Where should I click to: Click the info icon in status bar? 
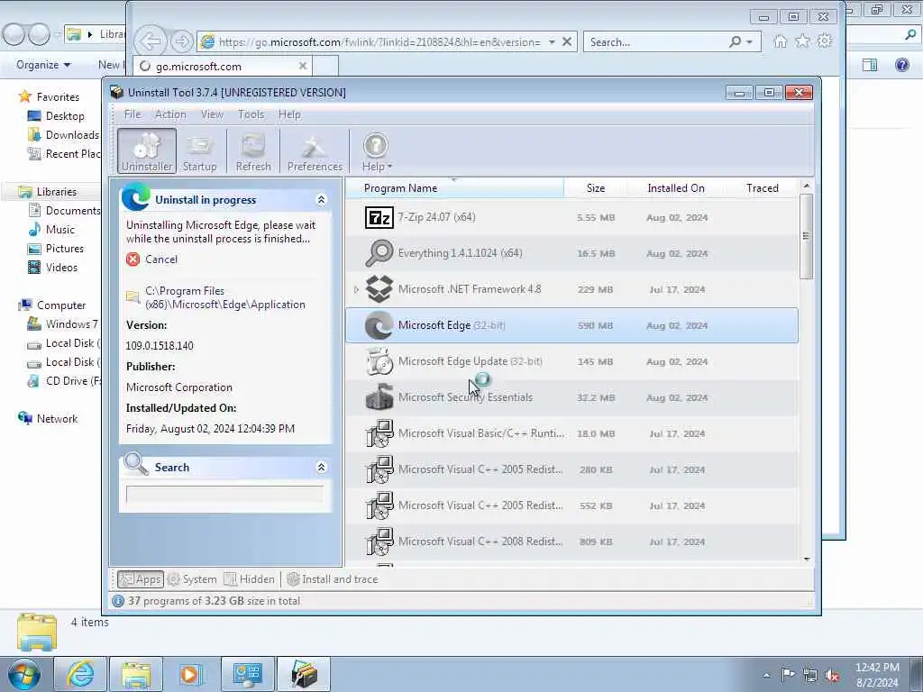(118, 601)
